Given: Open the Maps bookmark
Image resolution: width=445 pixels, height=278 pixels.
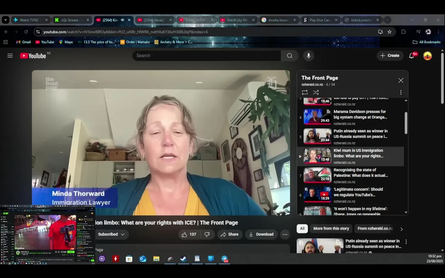Looking at the screenshot, I should 66,42.
